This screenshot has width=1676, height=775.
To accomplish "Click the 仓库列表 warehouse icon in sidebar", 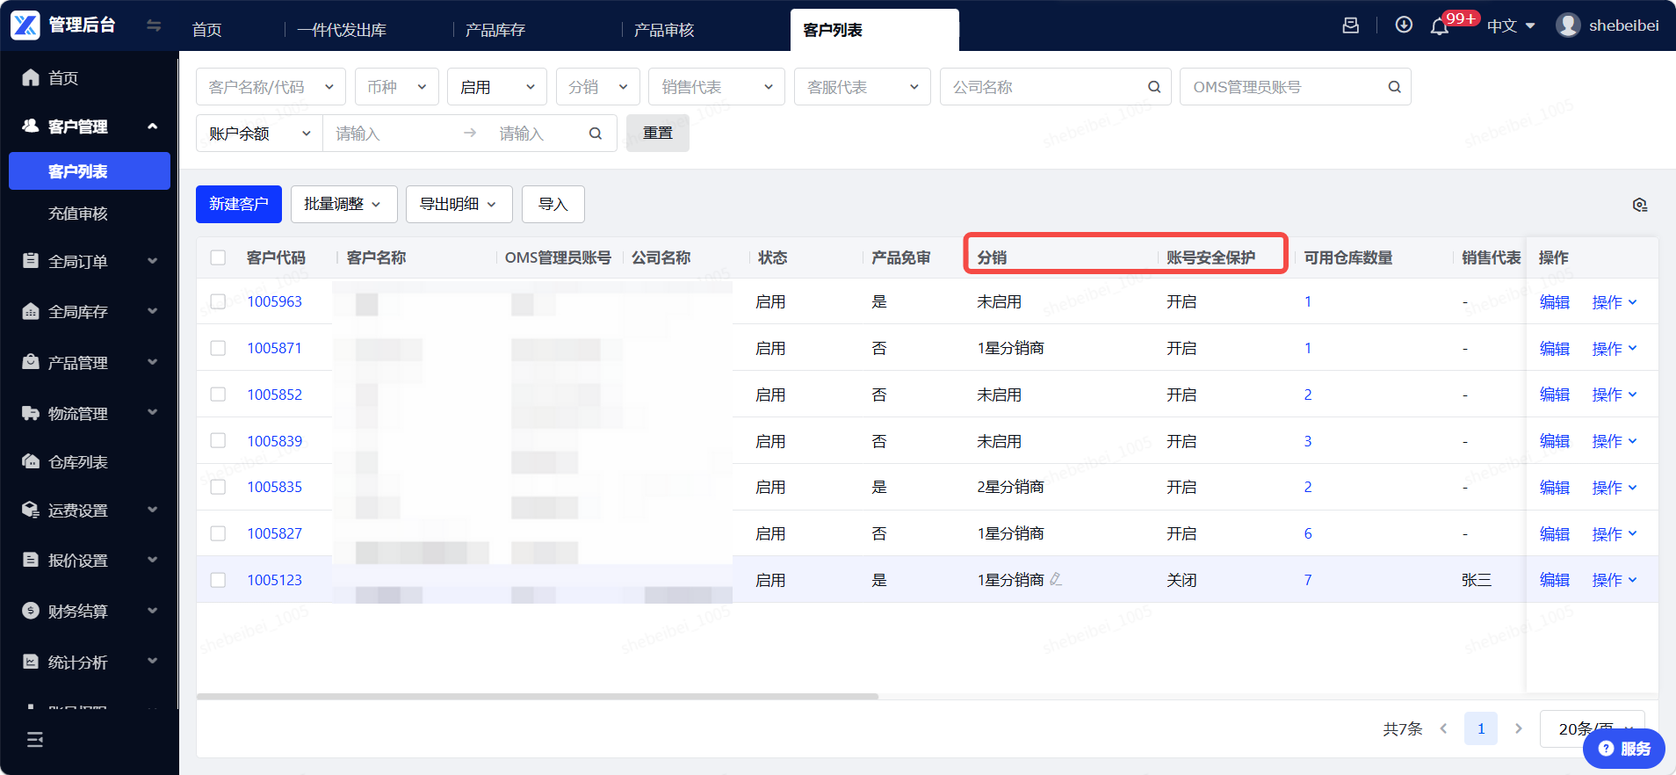I will [x=31, y=461].
